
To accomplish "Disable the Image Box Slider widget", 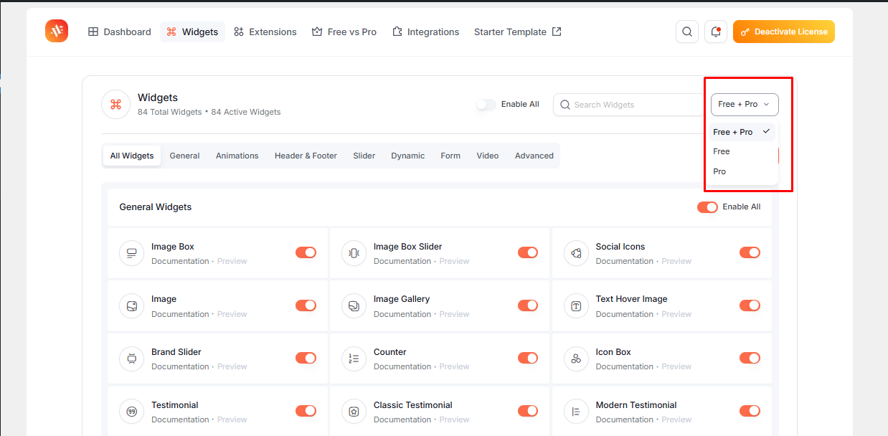I will coord(528,252).
